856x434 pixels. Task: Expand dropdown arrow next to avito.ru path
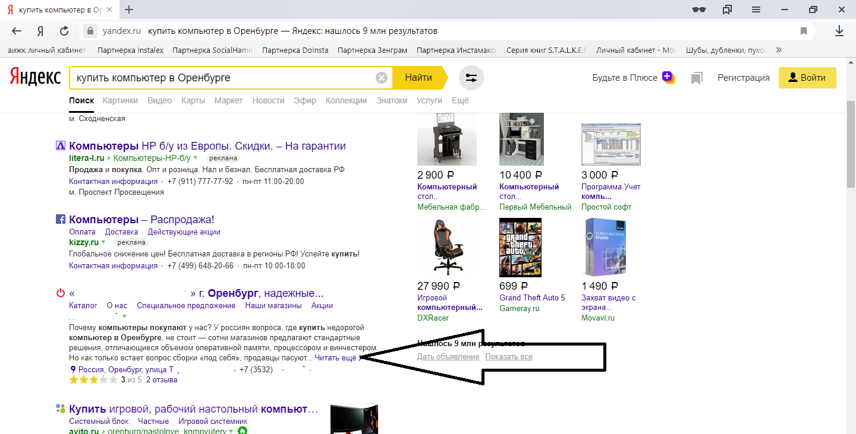[x=231, y=430]
